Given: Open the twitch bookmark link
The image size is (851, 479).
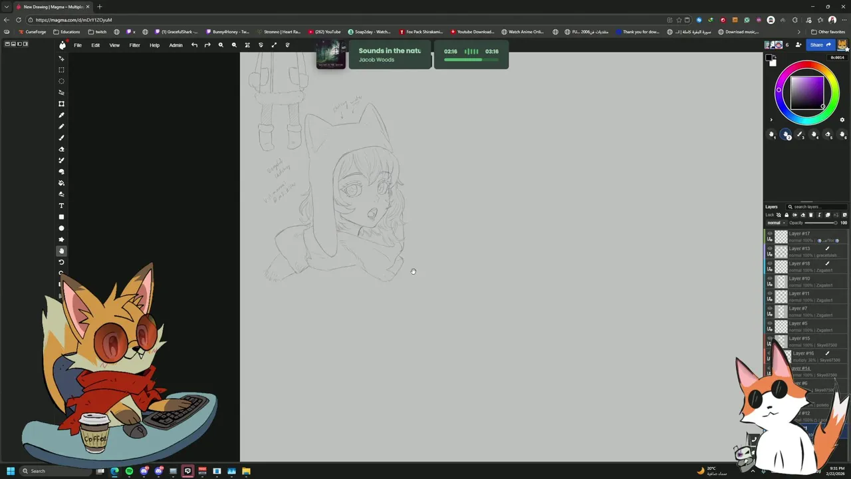Looking at the screenshot, I should click(x=97, y=32).
